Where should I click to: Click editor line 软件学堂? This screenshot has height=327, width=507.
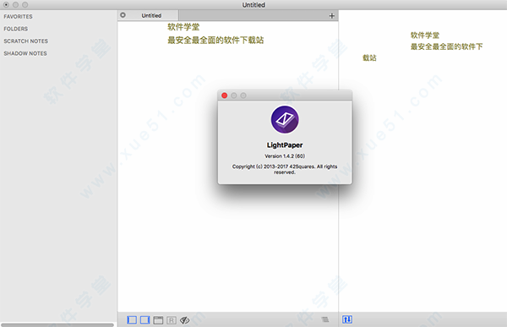(183, 27)
